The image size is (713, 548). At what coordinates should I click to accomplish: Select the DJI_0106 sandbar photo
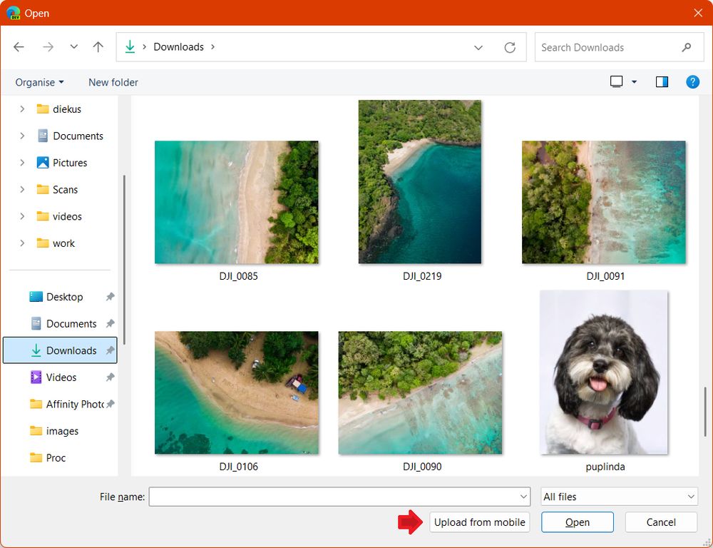pos(237,392)
